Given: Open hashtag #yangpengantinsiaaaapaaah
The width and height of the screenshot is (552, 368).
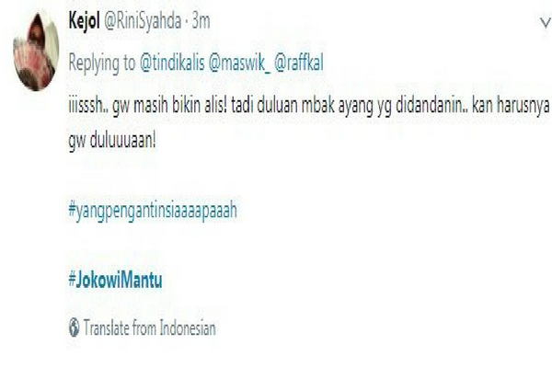Looking at the screenshot, I should click(153, 211).
